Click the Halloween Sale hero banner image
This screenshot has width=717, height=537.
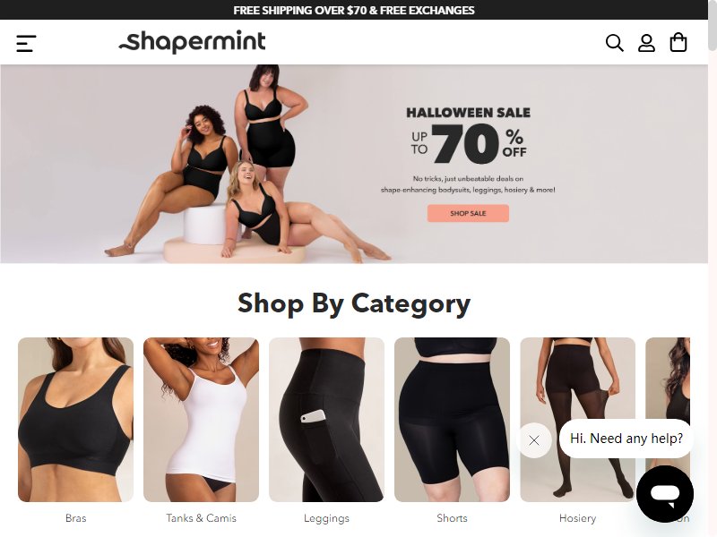point(354,164)
